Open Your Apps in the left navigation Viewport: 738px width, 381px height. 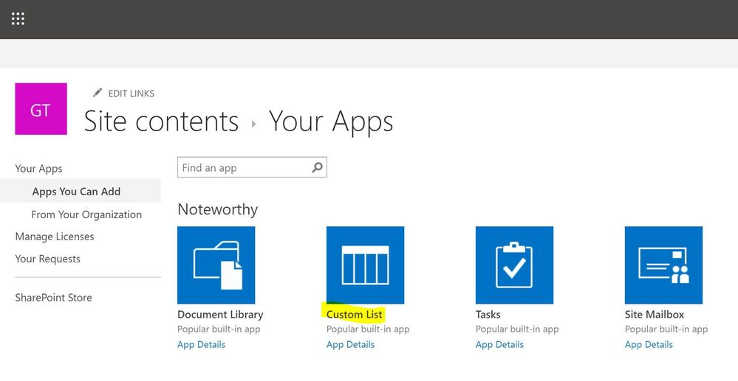[38, 169]
